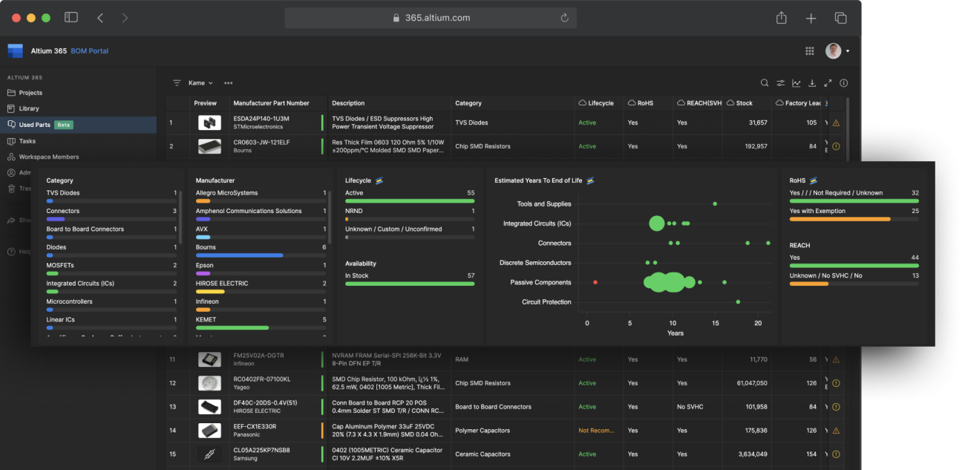Open search in the BOM toolbar

(765, 82)
